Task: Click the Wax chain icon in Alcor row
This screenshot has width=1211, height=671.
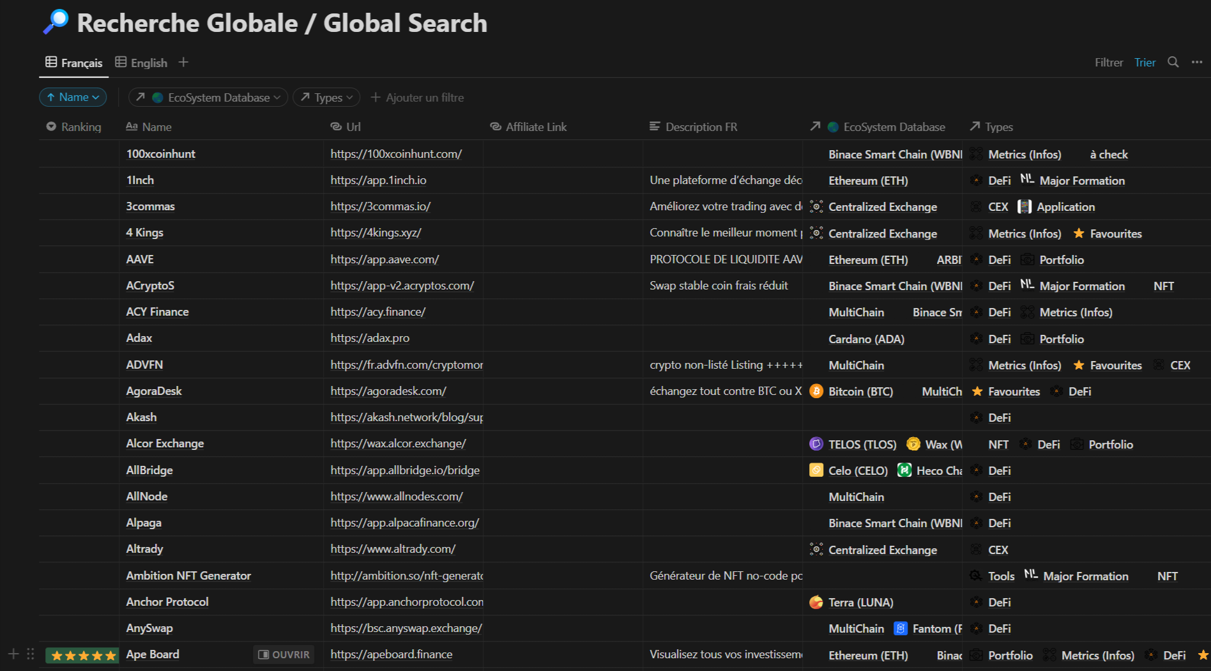Action: 913,443
